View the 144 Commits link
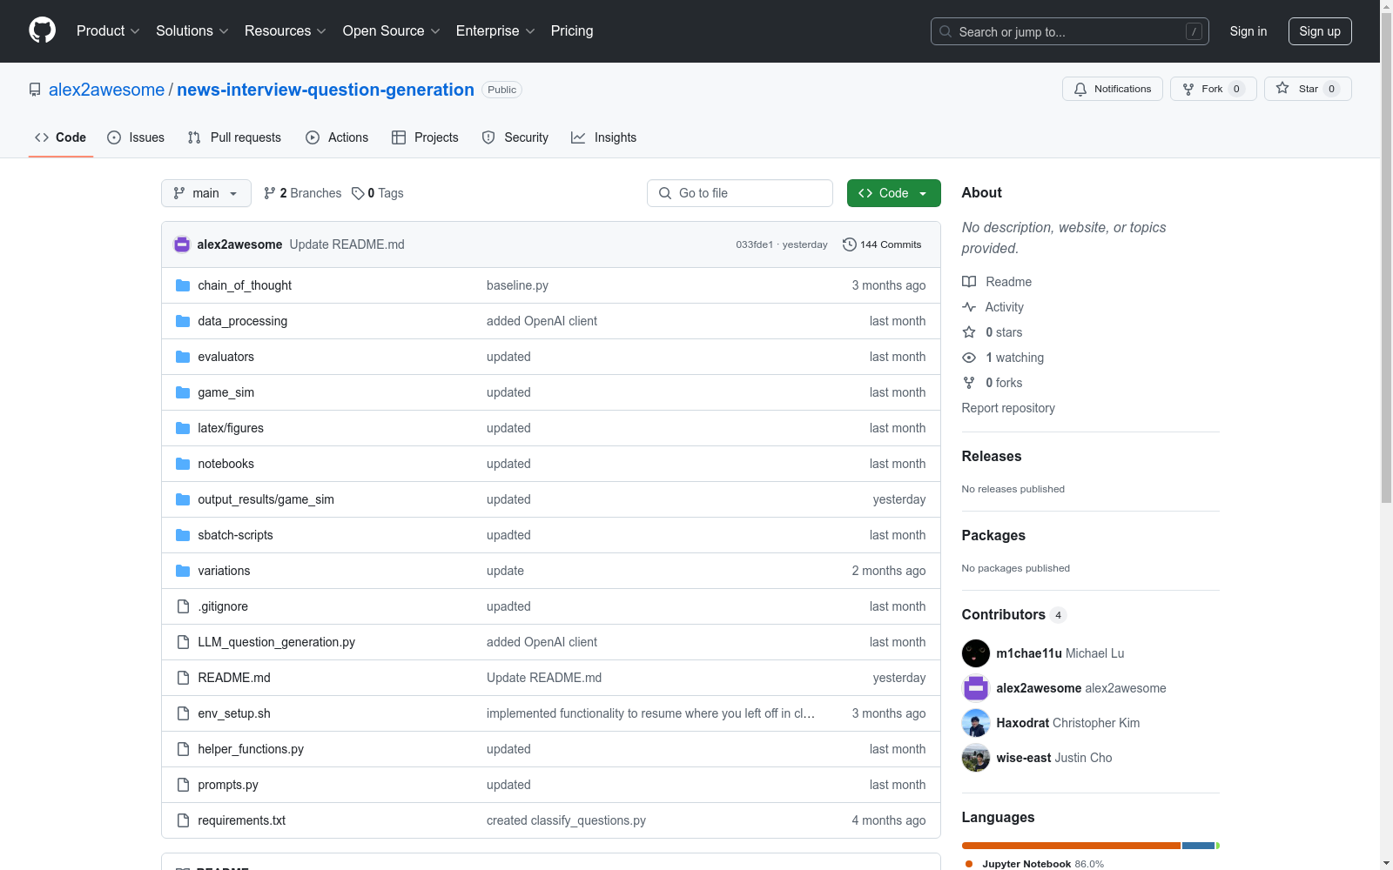The width and height of the screenshot is (1393, 870). click(882, 244)
